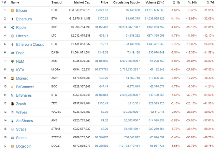Click the Zcash logo icon

[12, 104]
